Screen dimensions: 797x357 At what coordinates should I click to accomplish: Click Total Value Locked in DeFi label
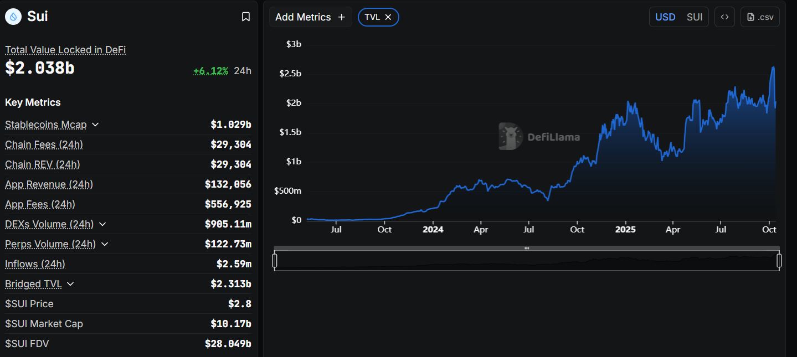pos(65,50)
